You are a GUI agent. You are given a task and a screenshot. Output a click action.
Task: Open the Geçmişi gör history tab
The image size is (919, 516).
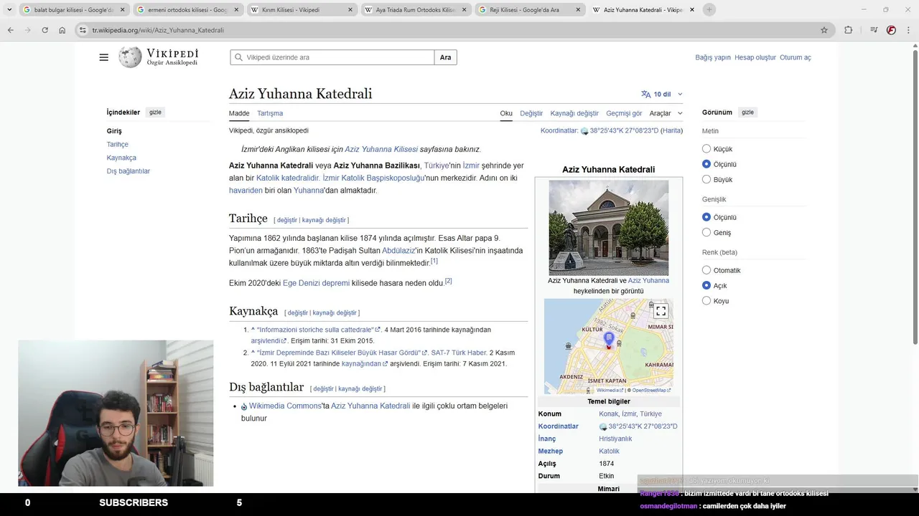point(624,113)
